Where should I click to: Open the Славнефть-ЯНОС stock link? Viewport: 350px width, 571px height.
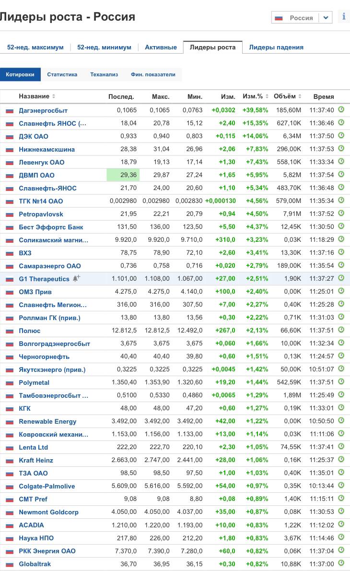(x=47, y=188)
